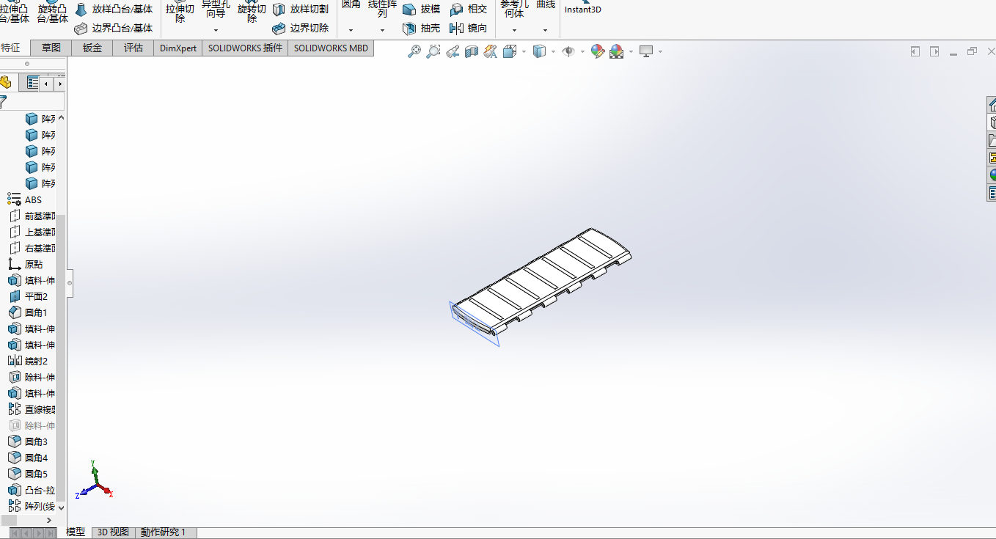Click the Intersect (相交) tool icon
This screenshot has width=996, height=539.
click(456, 10)
